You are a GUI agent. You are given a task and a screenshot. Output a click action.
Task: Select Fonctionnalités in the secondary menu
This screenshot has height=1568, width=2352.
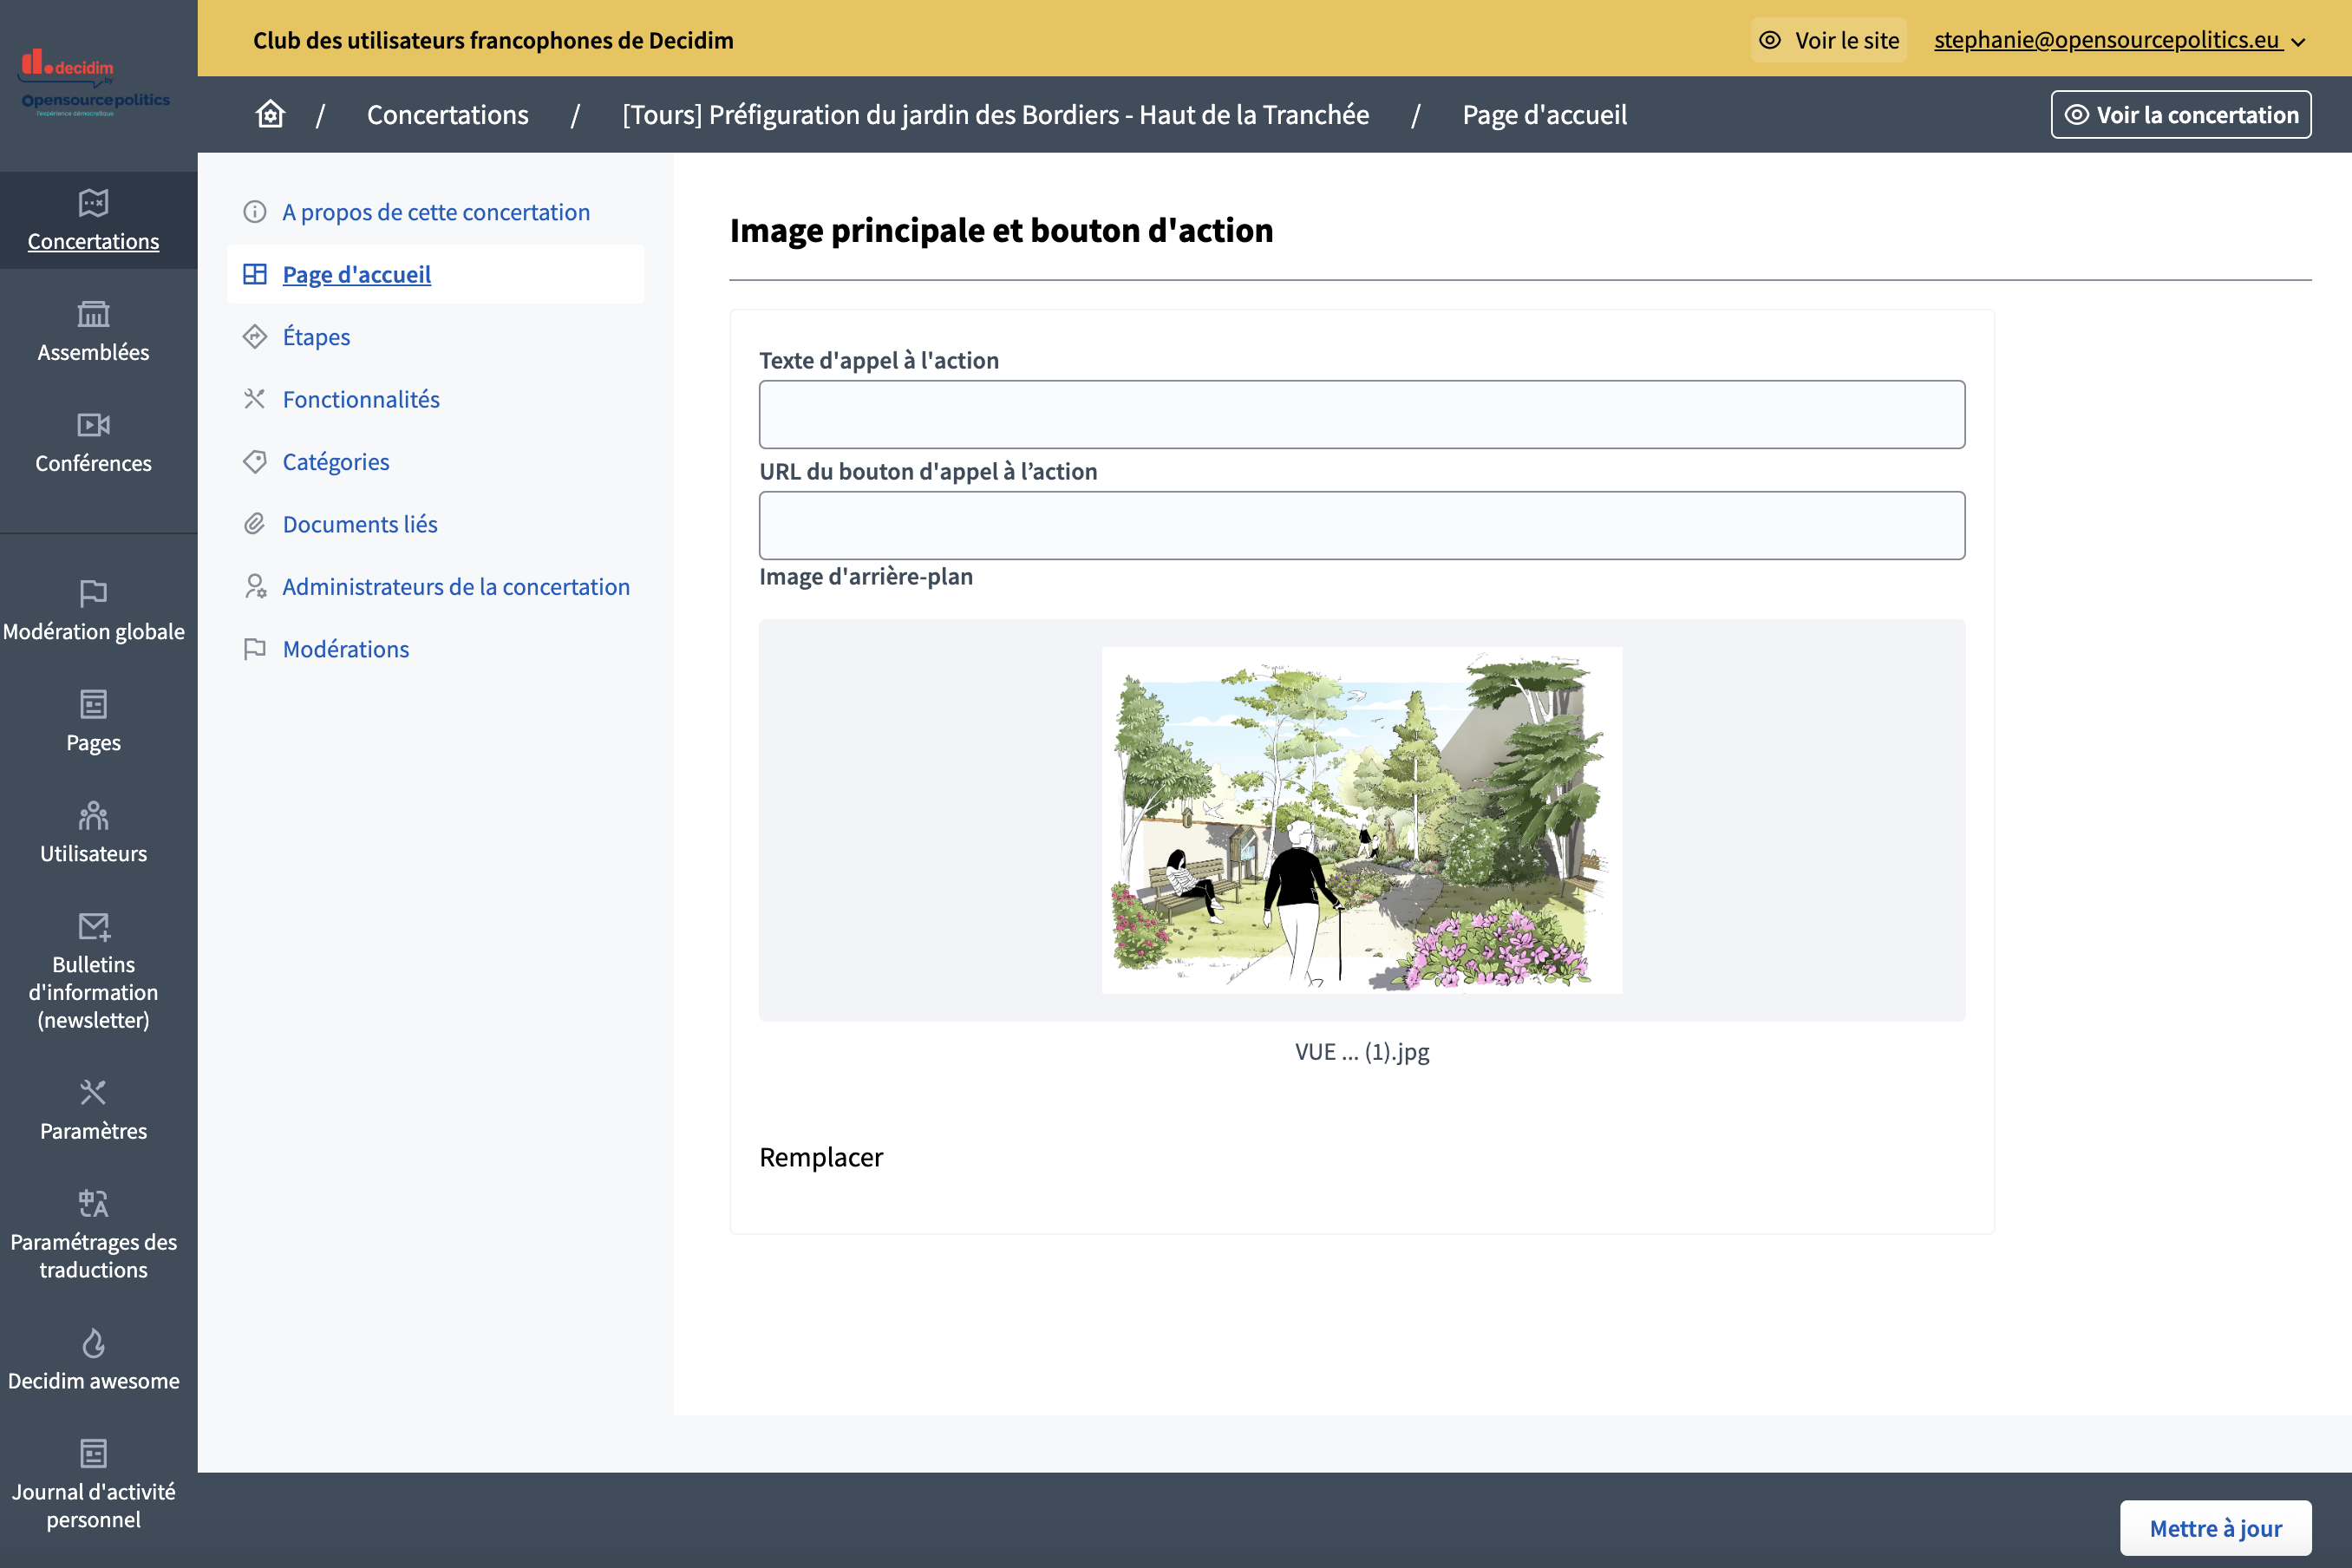coord(361,399)
